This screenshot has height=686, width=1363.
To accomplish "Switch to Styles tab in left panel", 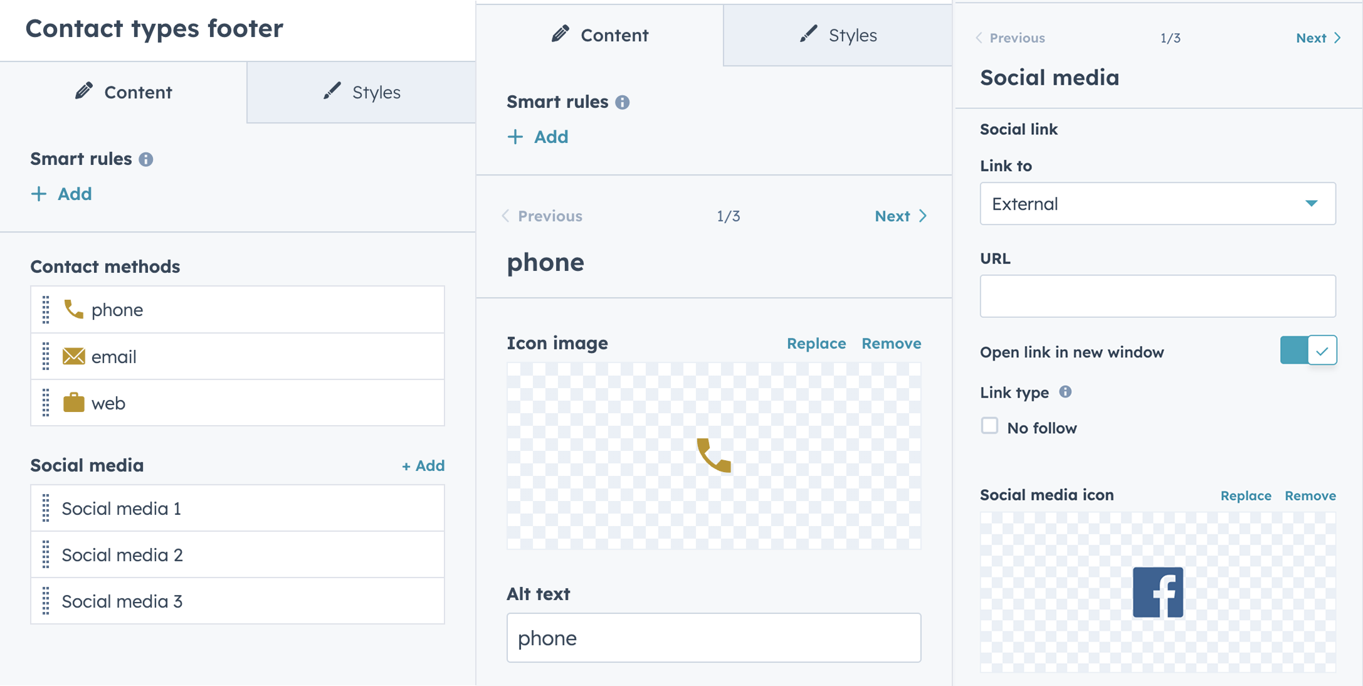I will coord(362,92).
